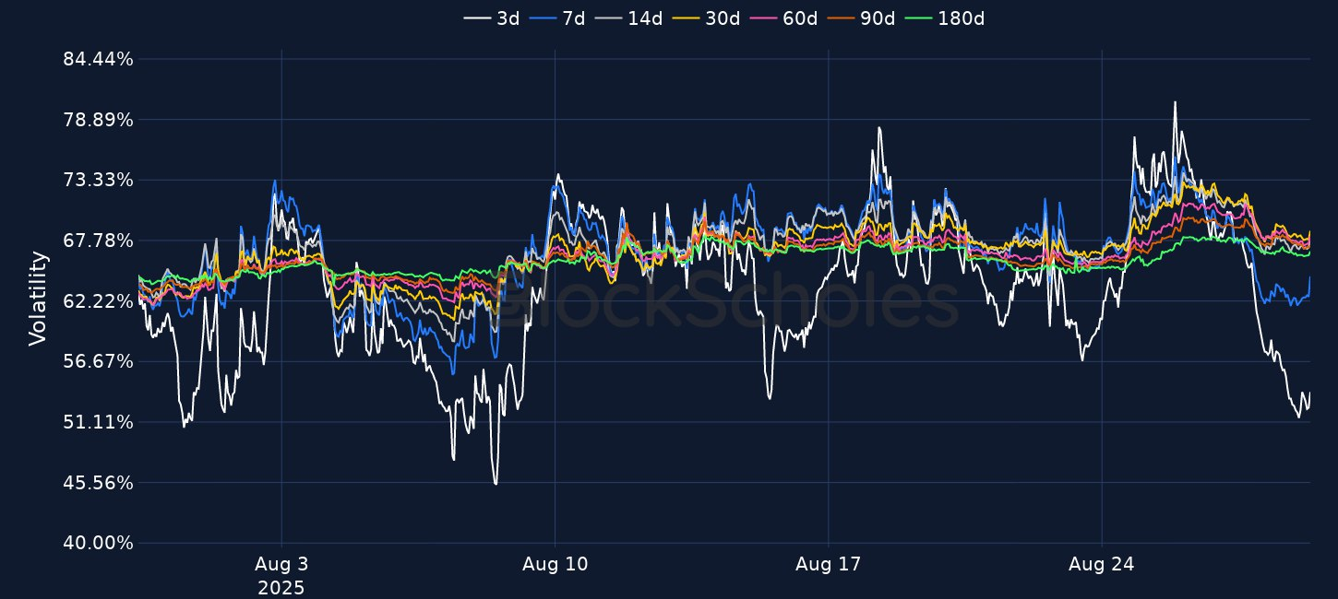This screenshot has width=1338, height=599.
Task: Click the Aug 3 x-axis label
Action: [281, 565]
